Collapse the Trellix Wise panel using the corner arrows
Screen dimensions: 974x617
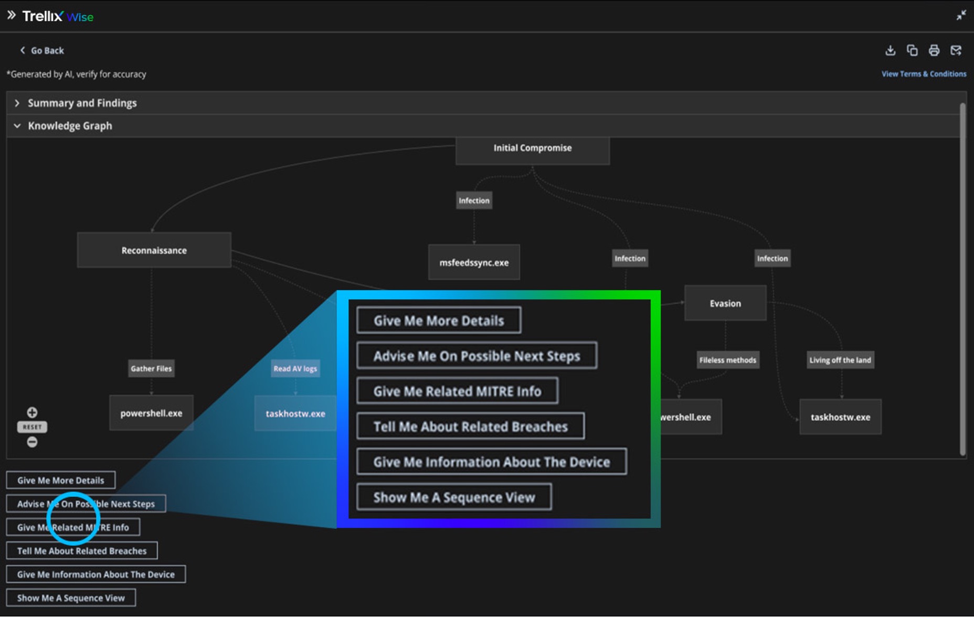tap(961, 15)
